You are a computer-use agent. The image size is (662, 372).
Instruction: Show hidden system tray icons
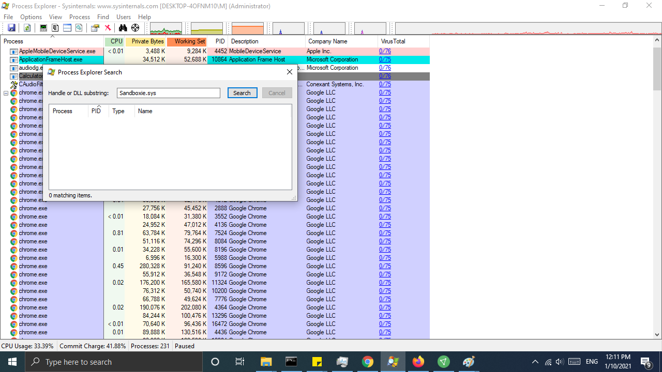point(535,362)
